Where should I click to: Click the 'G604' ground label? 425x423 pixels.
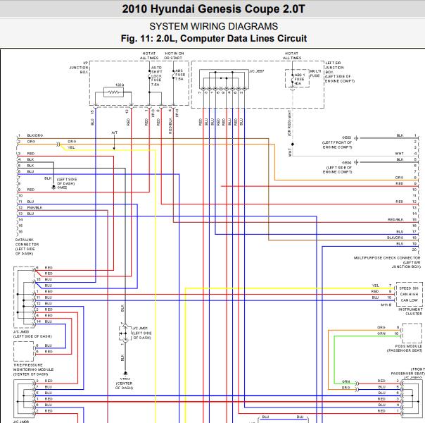pos(346,163)
